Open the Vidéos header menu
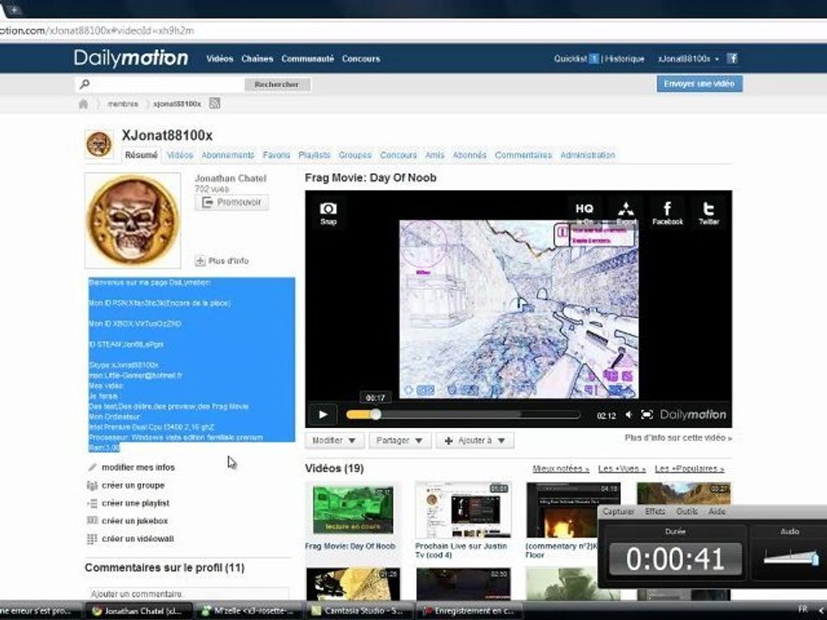This screenshot has height=620, width=827. 220,59
